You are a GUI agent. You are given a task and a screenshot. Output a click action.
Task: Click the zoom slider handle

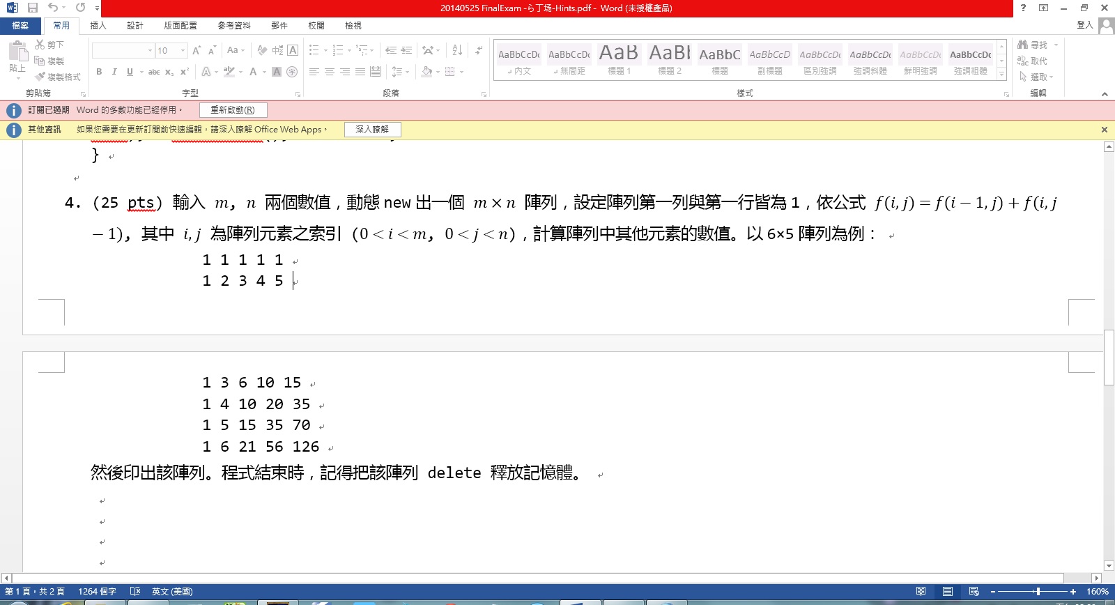click(1038, 591)
